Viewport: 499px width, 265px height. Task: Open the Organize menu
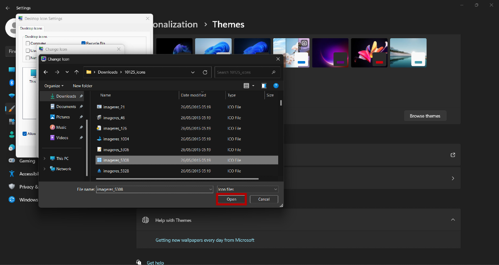54,86
